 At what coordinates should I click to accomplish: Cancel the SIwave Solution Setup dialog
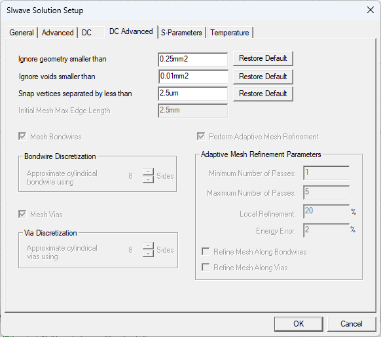click(352, 324)
